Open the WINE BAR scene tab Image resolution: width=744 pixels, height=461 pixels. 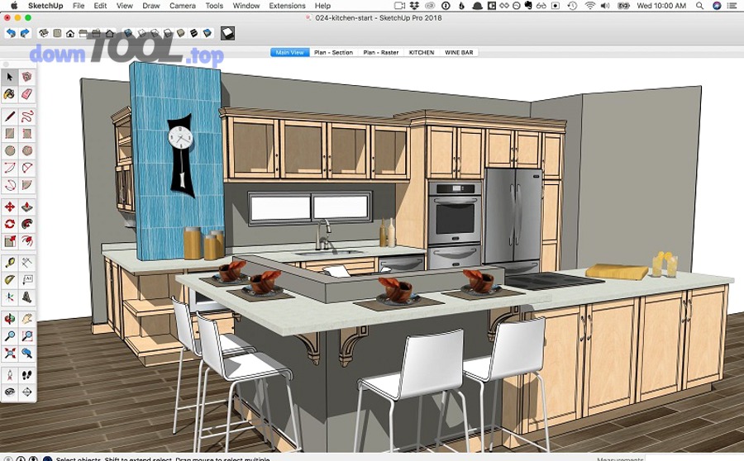tap(460, 53)
